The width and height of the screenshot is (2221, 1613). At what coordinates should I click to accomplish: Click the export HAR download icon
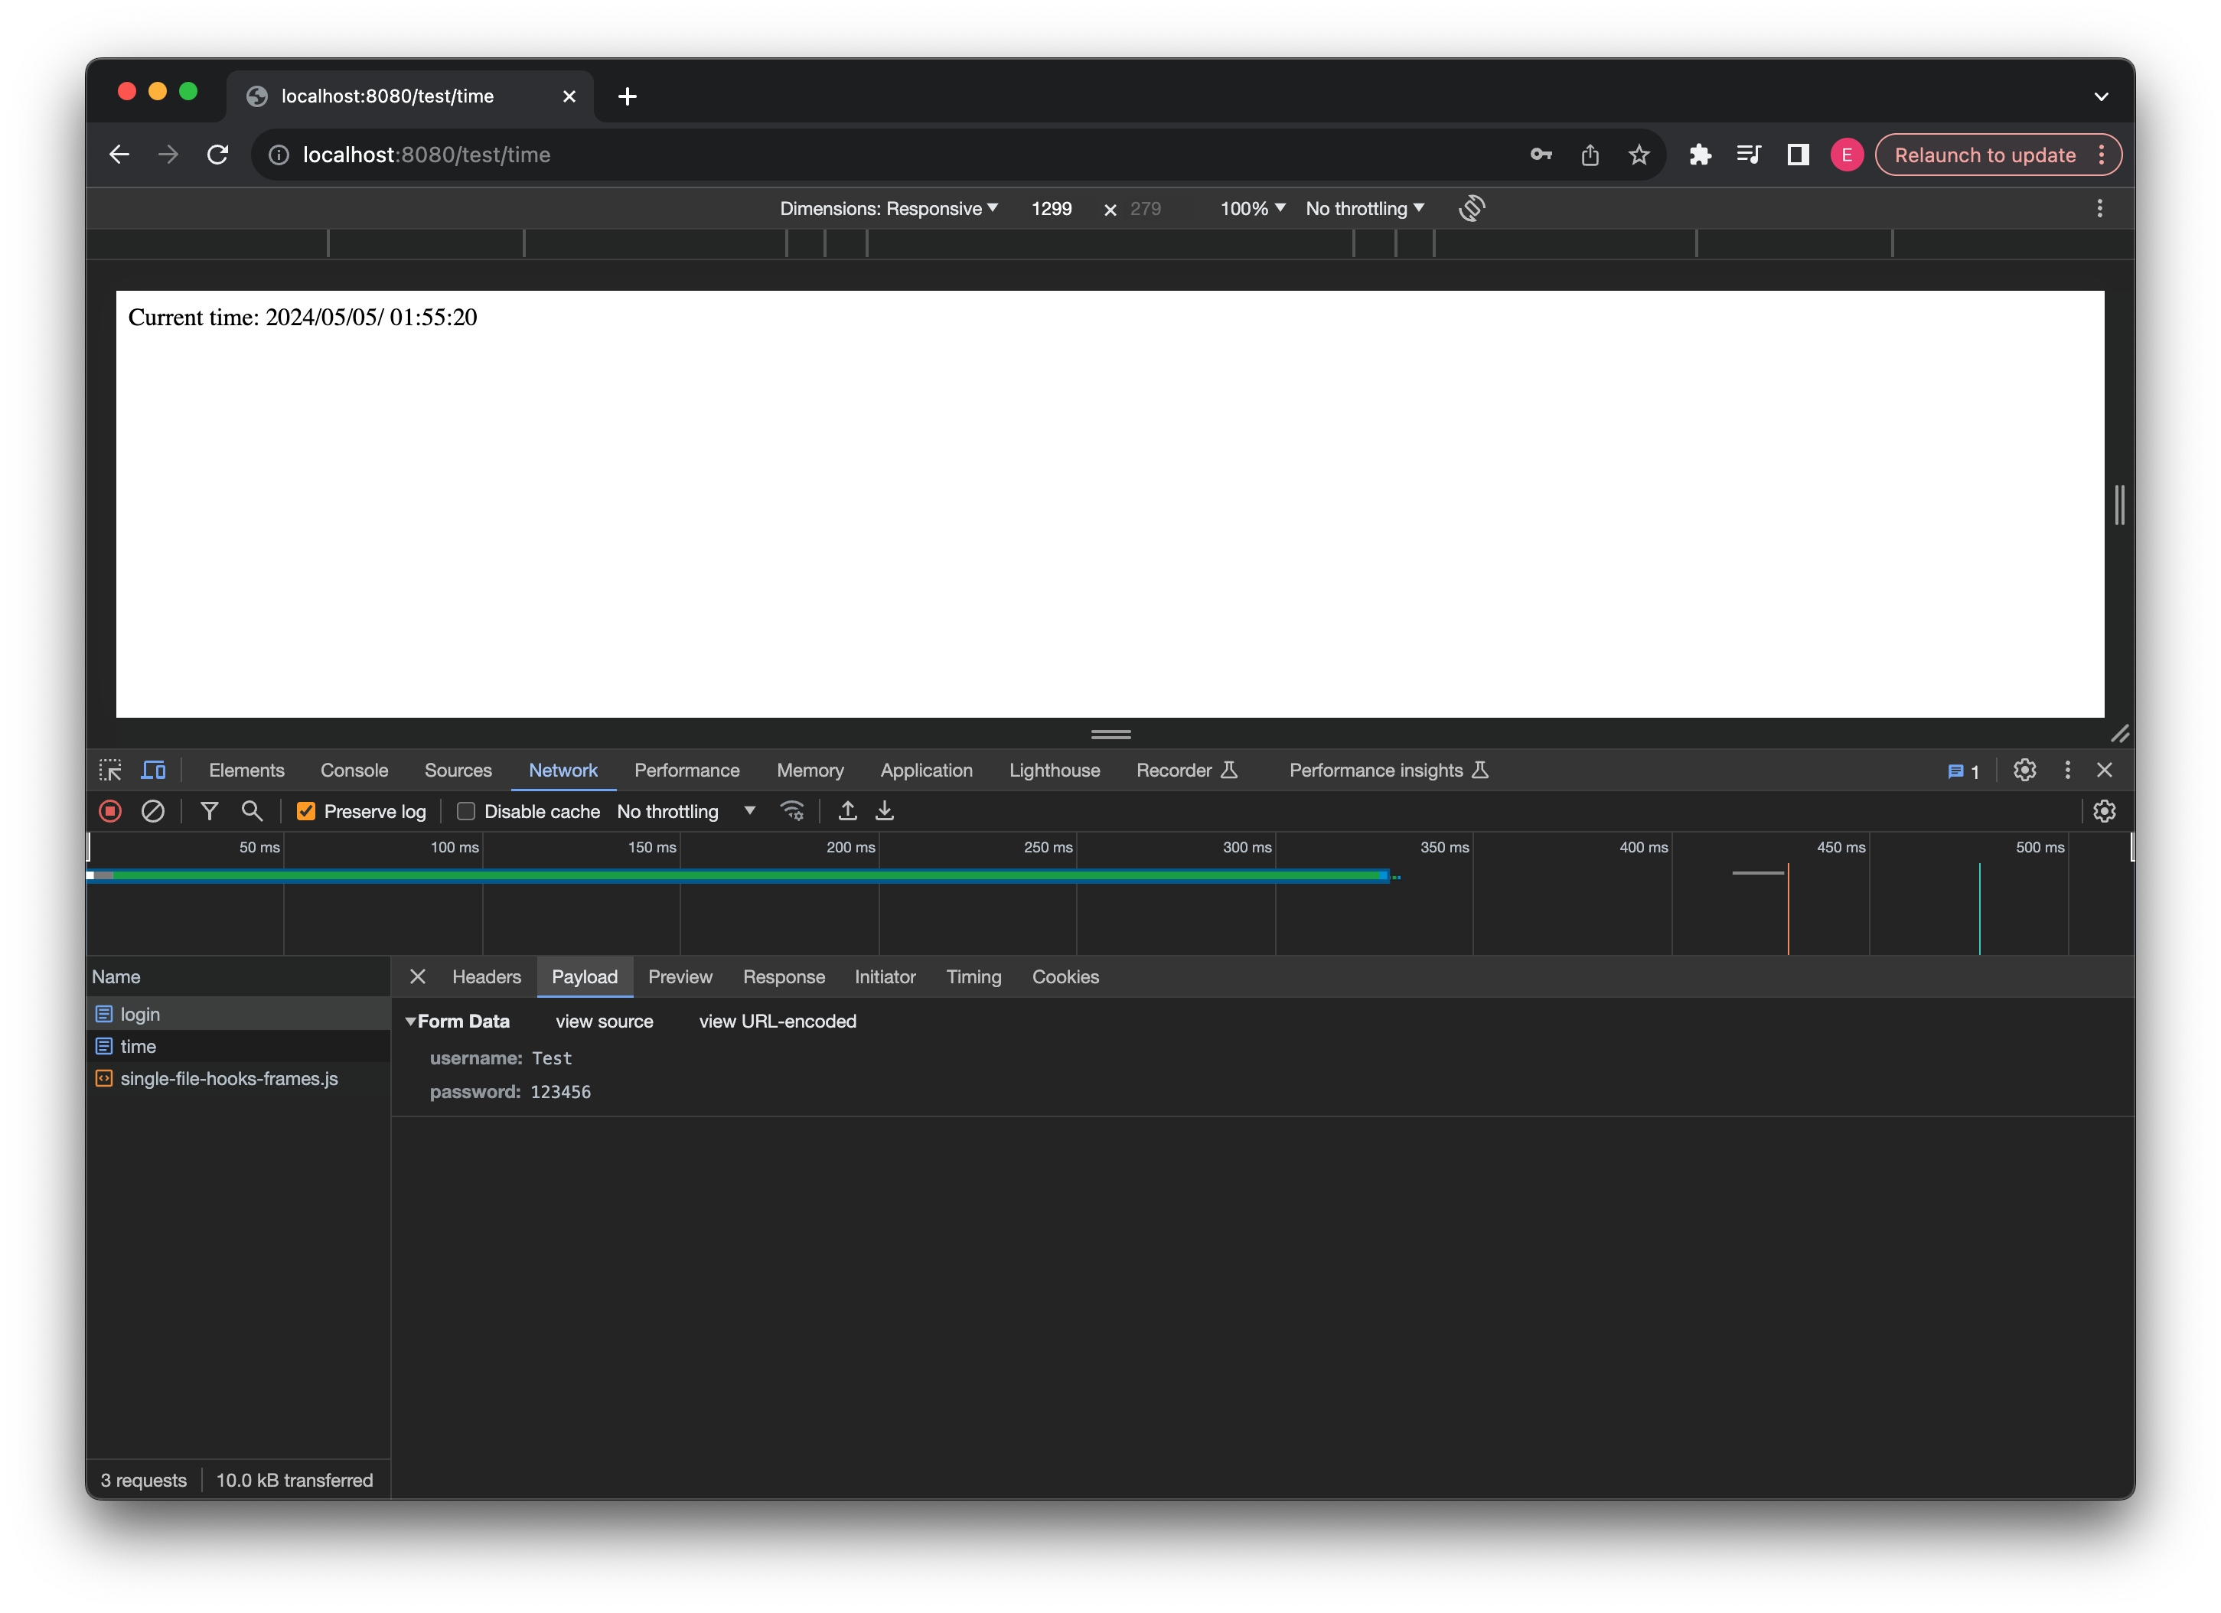click(x=884, y=811)
